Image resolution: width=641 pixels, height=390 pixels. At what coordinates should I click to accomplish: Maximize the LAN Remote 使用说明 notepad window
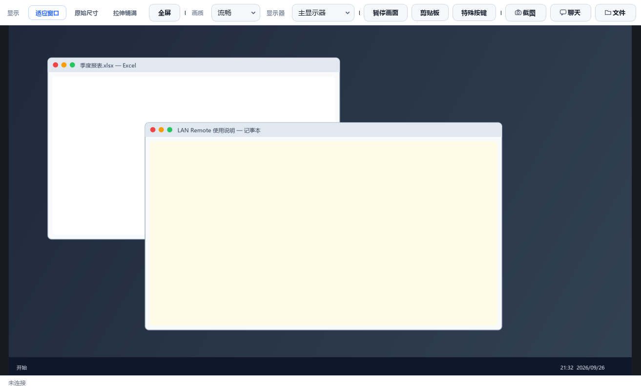pyautogui.click(x=170, y=130)
